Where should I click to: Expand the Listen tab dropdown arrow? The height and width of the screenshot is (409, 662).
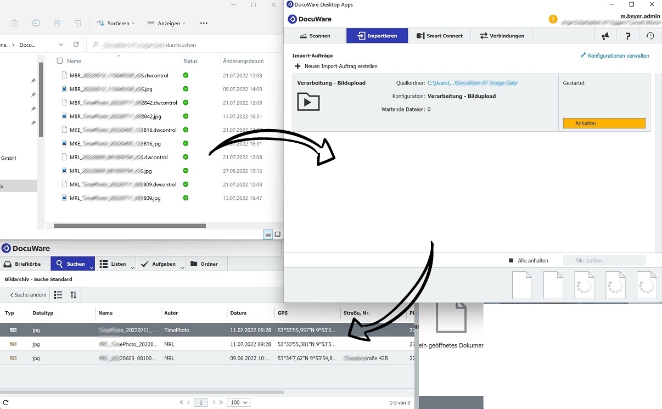pyautogui.click(x=133, y=267)
